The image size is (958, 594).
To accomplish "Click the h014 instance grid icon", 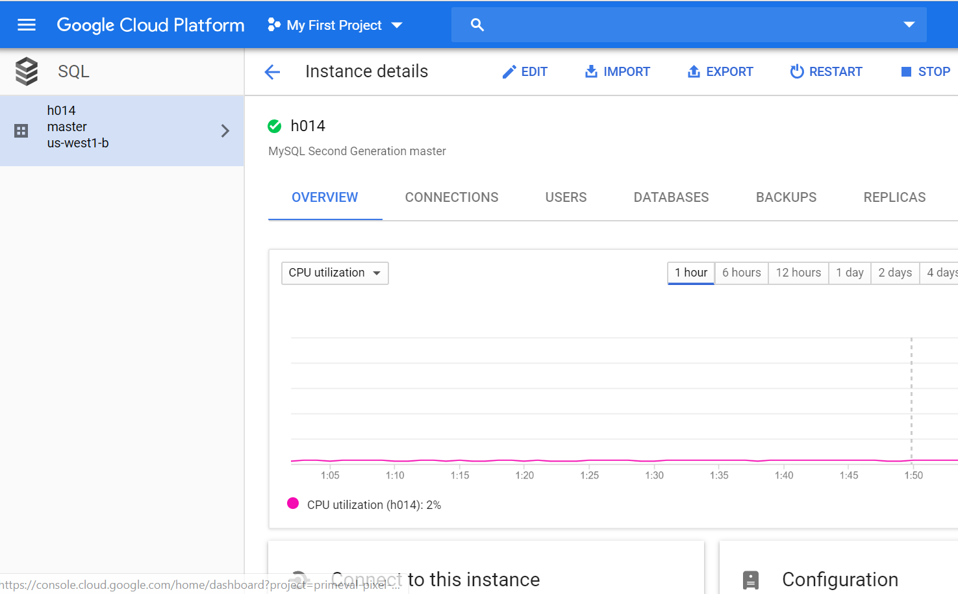I will click(x=21, y=130).
